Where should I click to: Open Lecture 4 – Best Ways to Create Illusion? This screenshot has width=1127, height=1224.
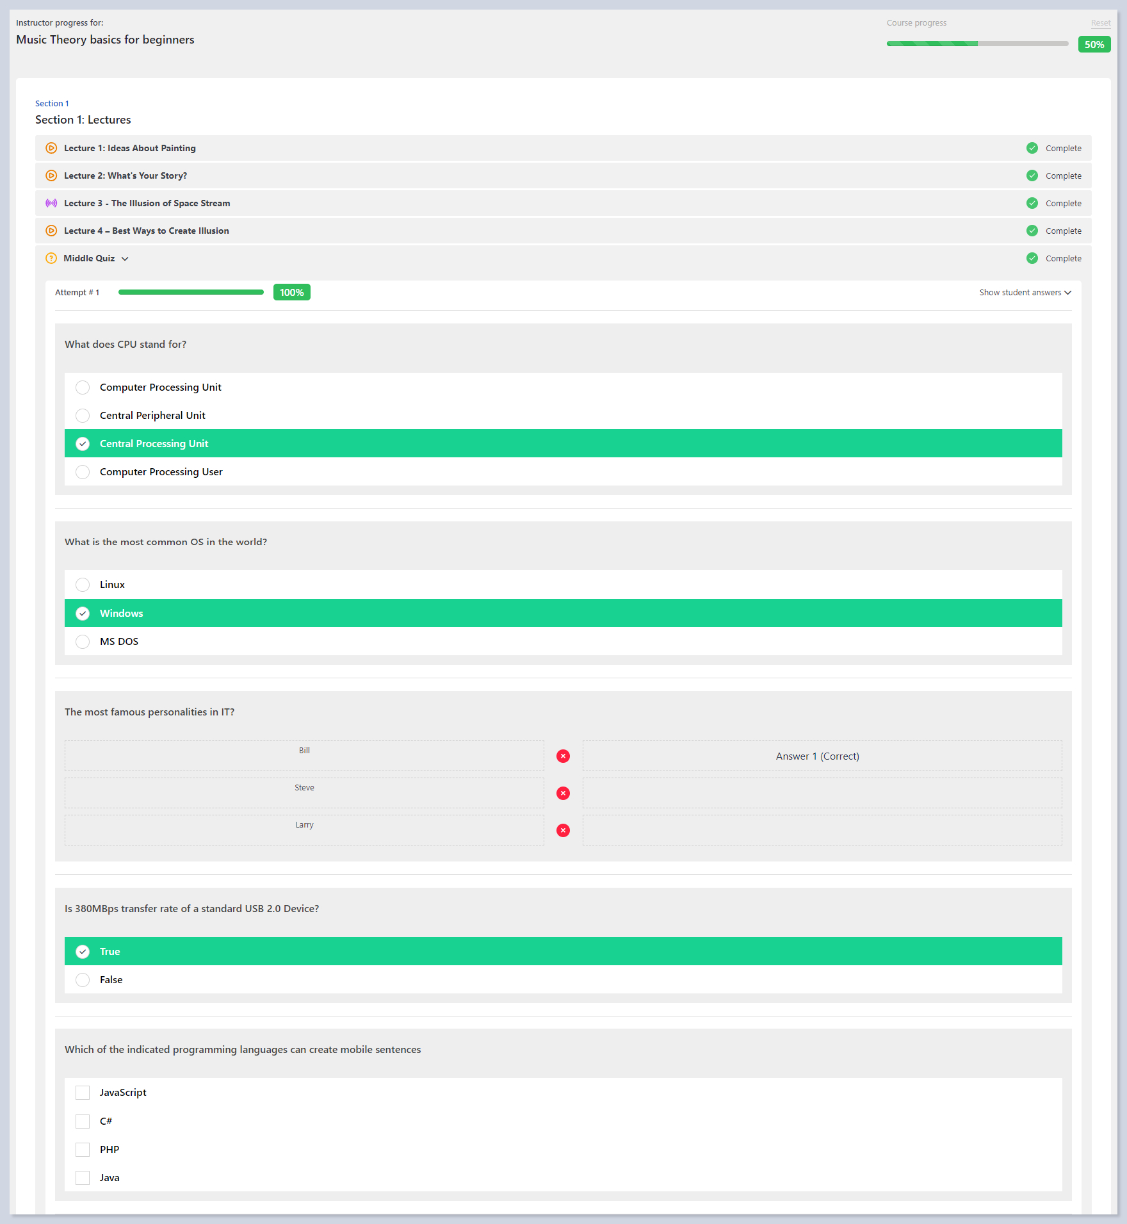(x=146, y=231)
